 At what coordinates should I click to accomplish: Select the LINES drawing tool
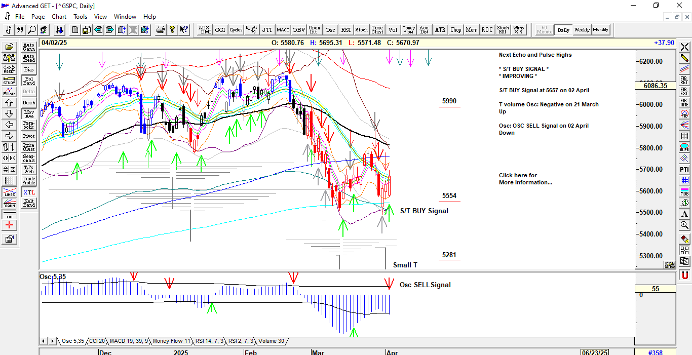9,192
